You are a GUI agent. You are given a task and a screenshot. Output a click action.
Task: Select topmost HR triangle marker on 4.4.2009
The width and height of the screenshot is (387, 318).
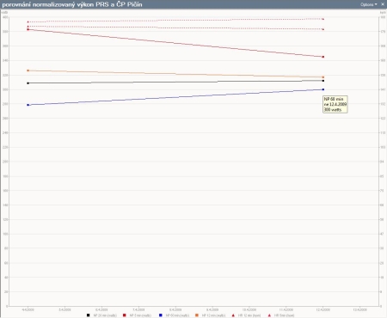click(x=28, y=21)
